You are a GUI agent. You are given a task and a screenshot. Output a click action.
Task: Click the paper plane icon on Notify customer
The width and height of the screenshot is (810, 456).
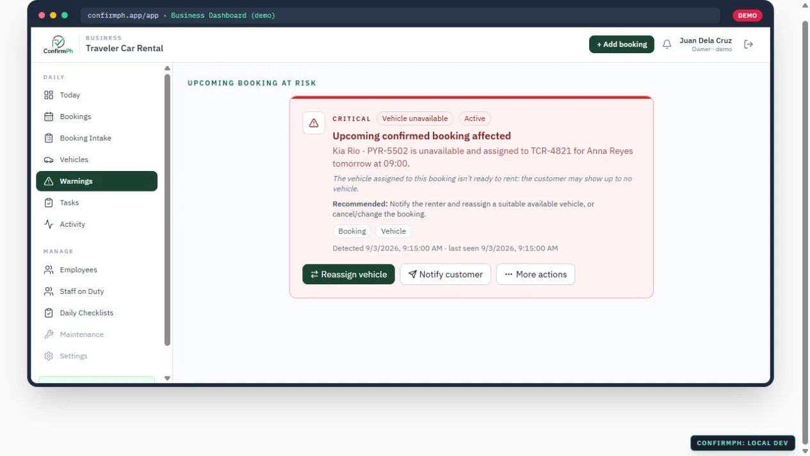[412, 274]
